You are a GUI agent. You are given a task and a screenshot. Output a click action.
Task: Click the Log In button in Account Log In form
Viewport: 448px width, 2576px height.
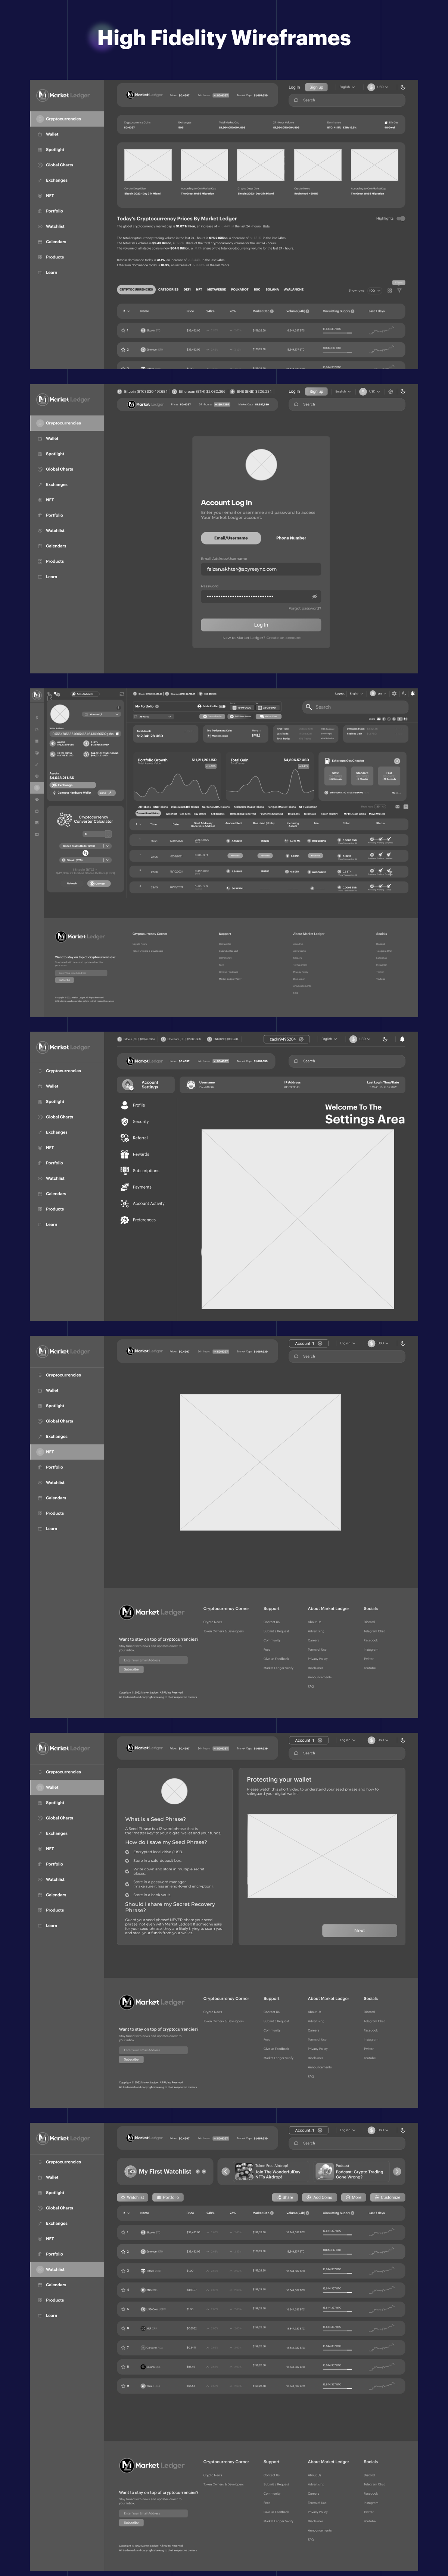[261, 625]
